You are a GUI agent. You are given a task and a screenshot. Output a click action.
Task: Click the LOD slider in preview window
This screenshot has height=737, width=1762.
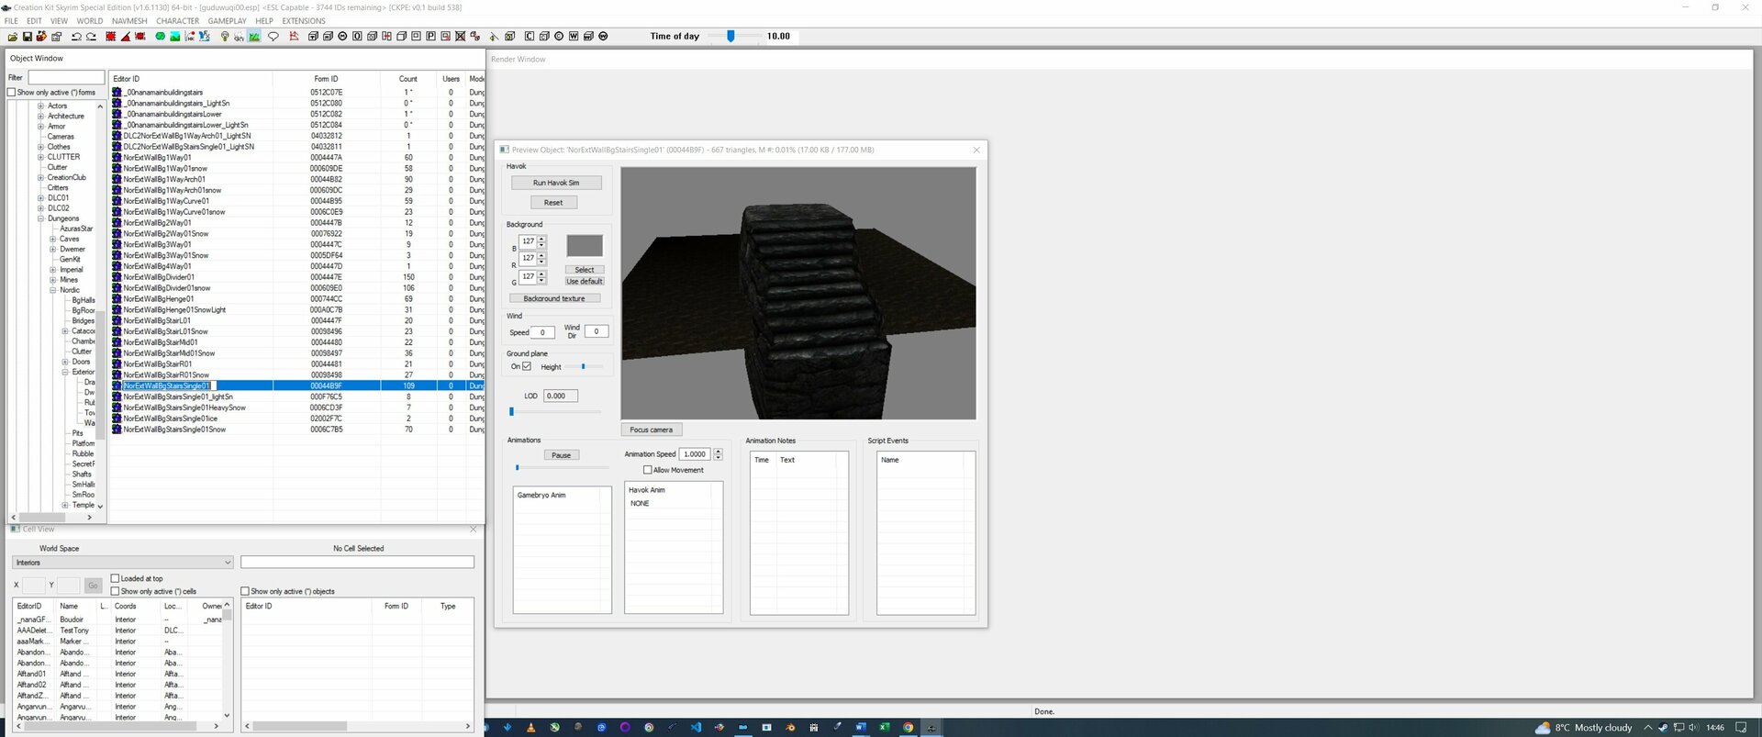point(555,411)
